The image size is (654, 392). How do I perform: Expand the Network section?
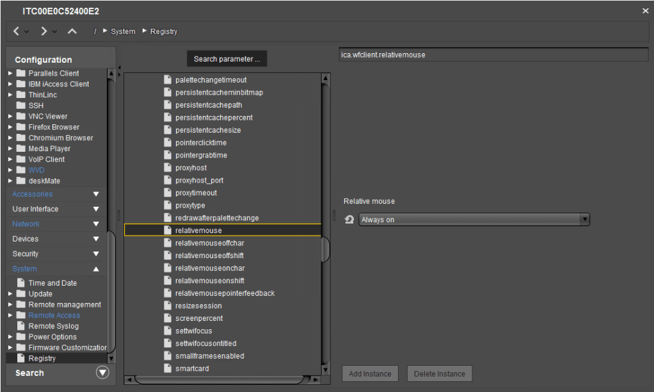pos(96,224)
